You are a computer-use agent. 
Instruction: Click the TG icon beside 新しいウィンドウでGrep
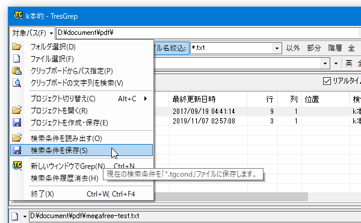(x=17, y=165)
